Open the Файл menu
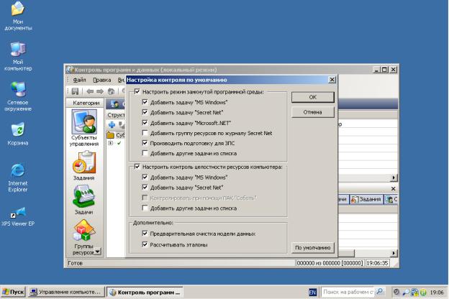Image resolution: width=449 pixels, height=299 pixels. [79, 80]
